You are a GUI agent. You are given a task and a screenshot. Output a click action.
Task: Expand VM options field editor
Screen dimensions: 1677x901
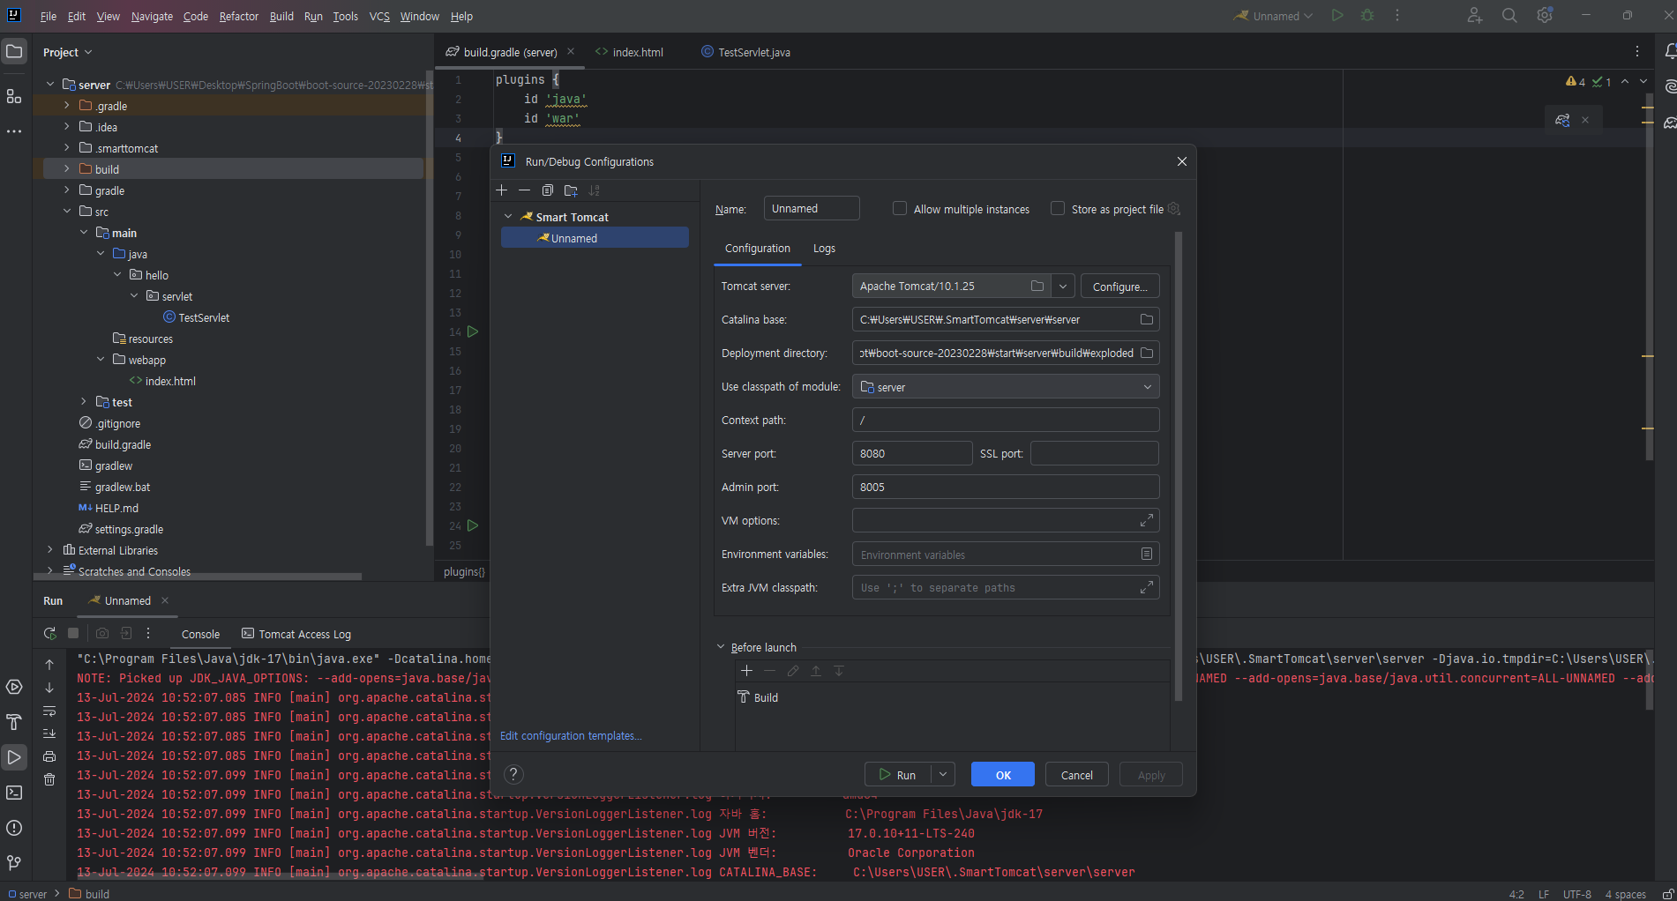(x=1147, y=520)
